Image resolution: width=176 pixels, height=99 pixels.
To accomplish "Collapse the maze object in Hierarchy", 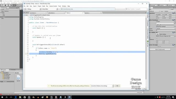I will pos(1,13).
